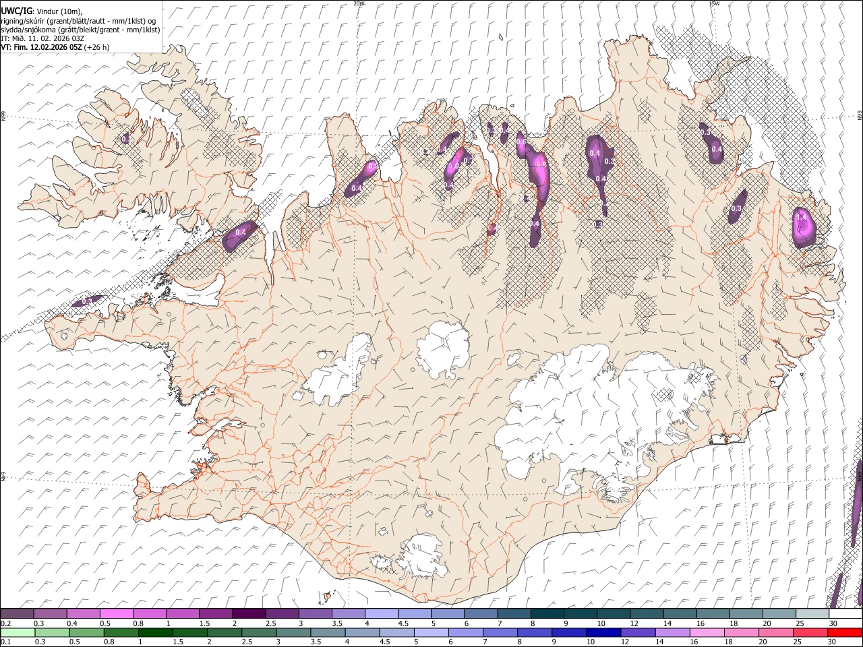Click the '4.5' label in the bottom legend row
Screen dimensions: 863x647
pos(385,642)
